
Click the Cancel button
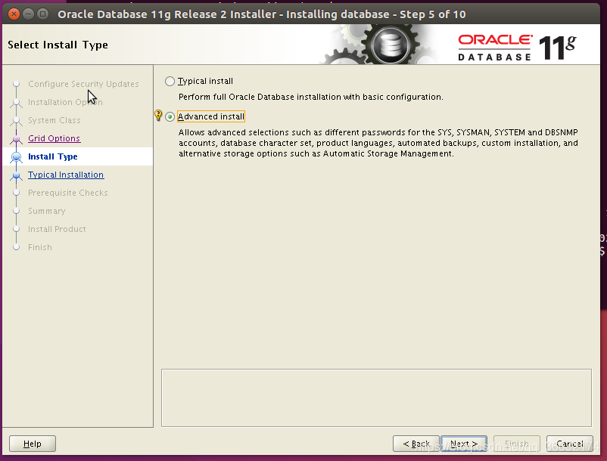pos(569,444)
